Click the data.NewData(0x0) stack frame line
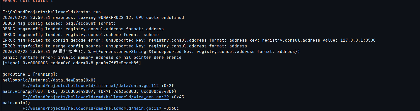 click(x=49, y=80)
